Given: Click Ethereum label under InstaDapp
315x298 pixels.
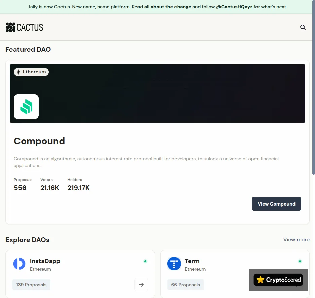Looking at the screenshot, I should tap(40, 269).
